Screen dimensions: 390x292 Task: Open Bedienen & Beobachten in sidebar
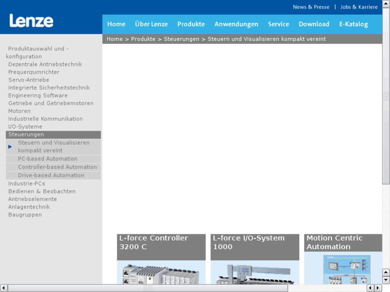coord(42,191)
